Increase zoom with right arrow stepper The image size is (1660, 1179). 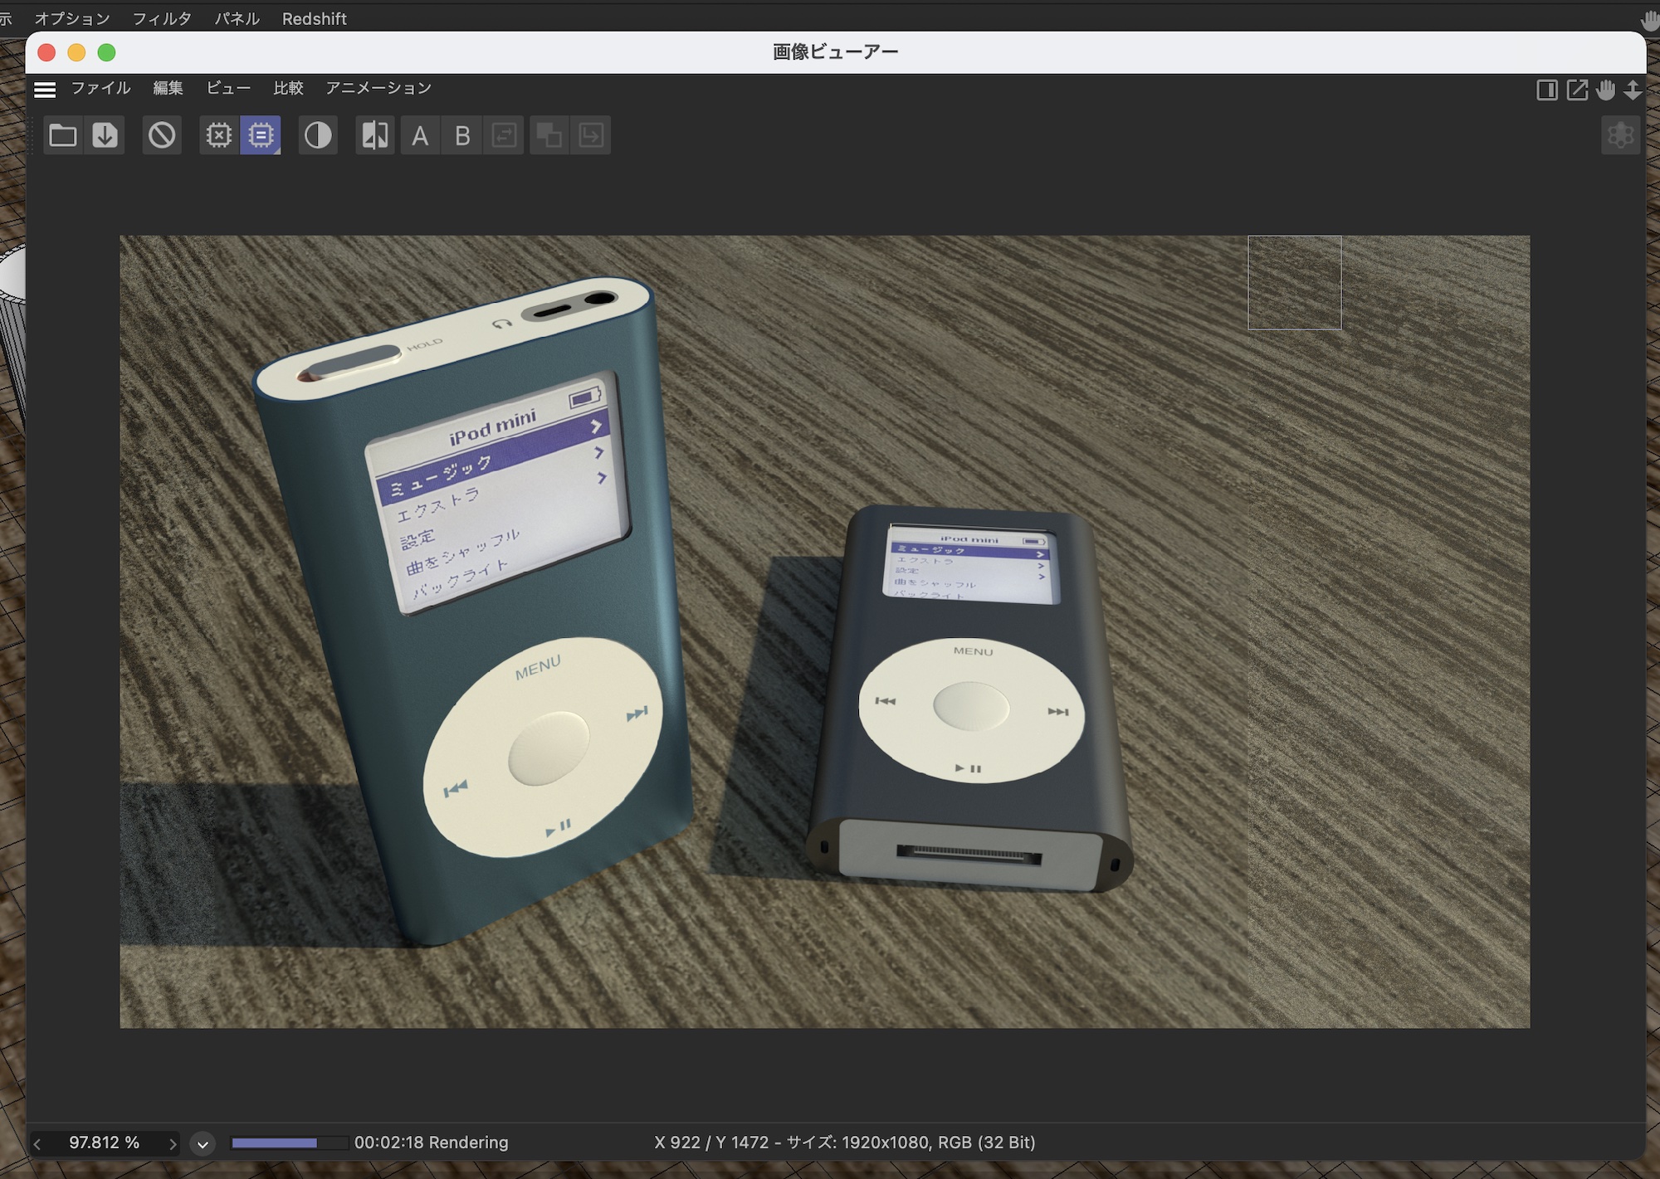point(172,1144)
